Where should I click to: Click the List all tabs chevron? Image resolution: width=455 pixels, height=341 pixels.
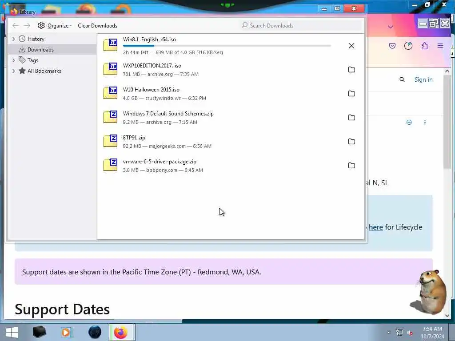[x=391, y=27]
